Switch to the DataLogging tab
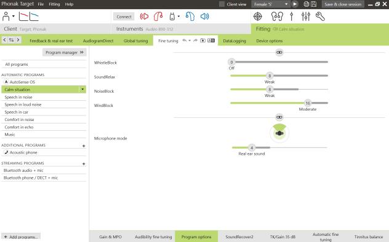The image size is (389, 242). [235, 41]
